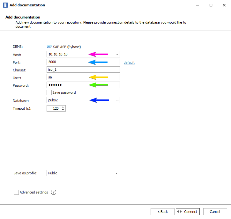The height and width of the screenshot is (219, 231).
Task: Focus the Charset field containing iso_1
Action: (x=83, y=69)
